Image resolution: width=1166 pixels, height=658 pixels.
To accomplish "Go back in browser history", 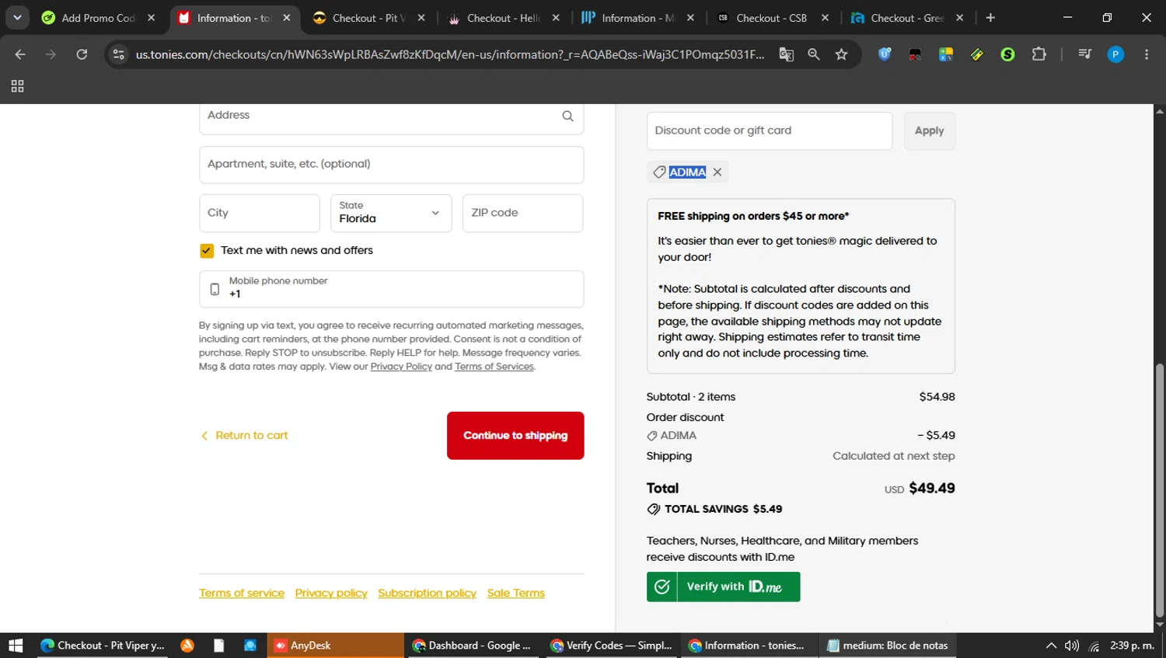I will tap(20, 54).
